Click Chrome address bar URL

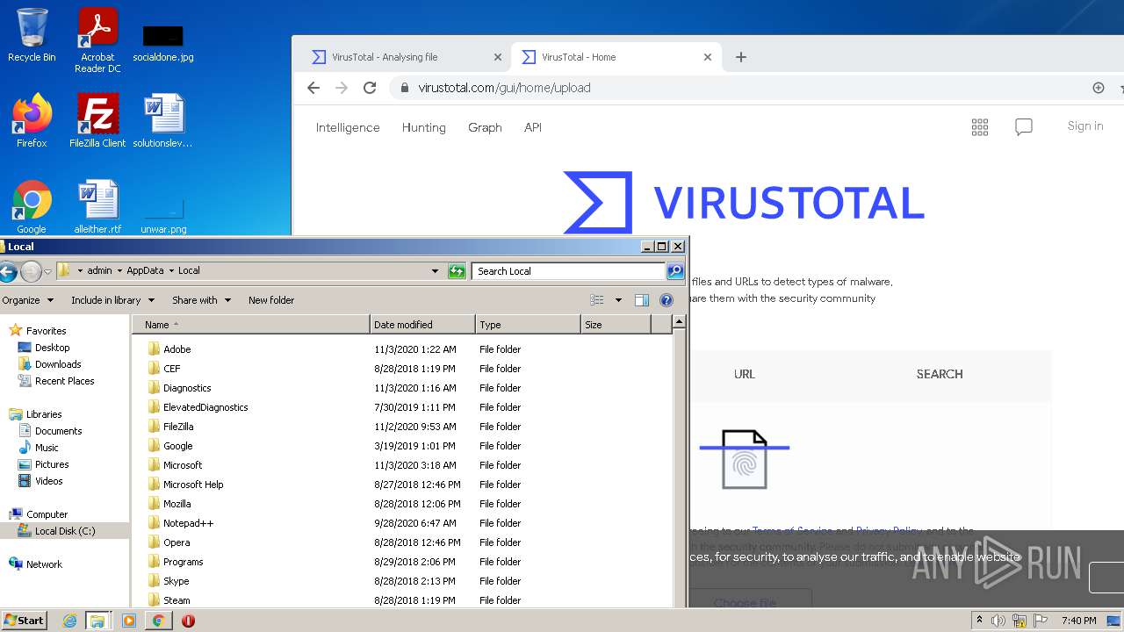coord(504,88)
